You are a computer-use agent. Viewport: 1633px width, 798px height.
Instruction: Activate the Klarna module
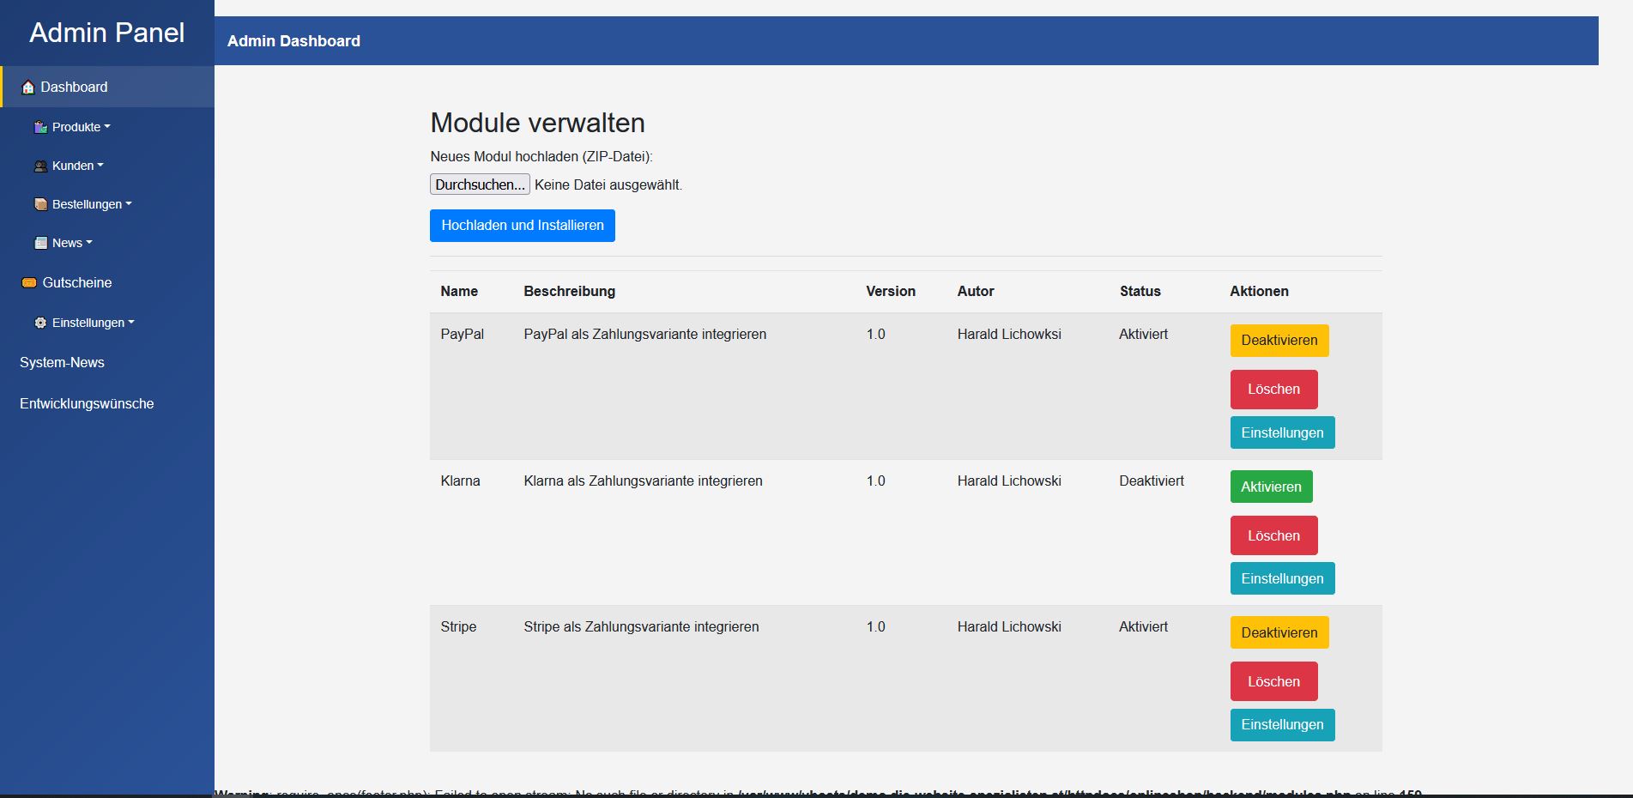coord(1270,487)
